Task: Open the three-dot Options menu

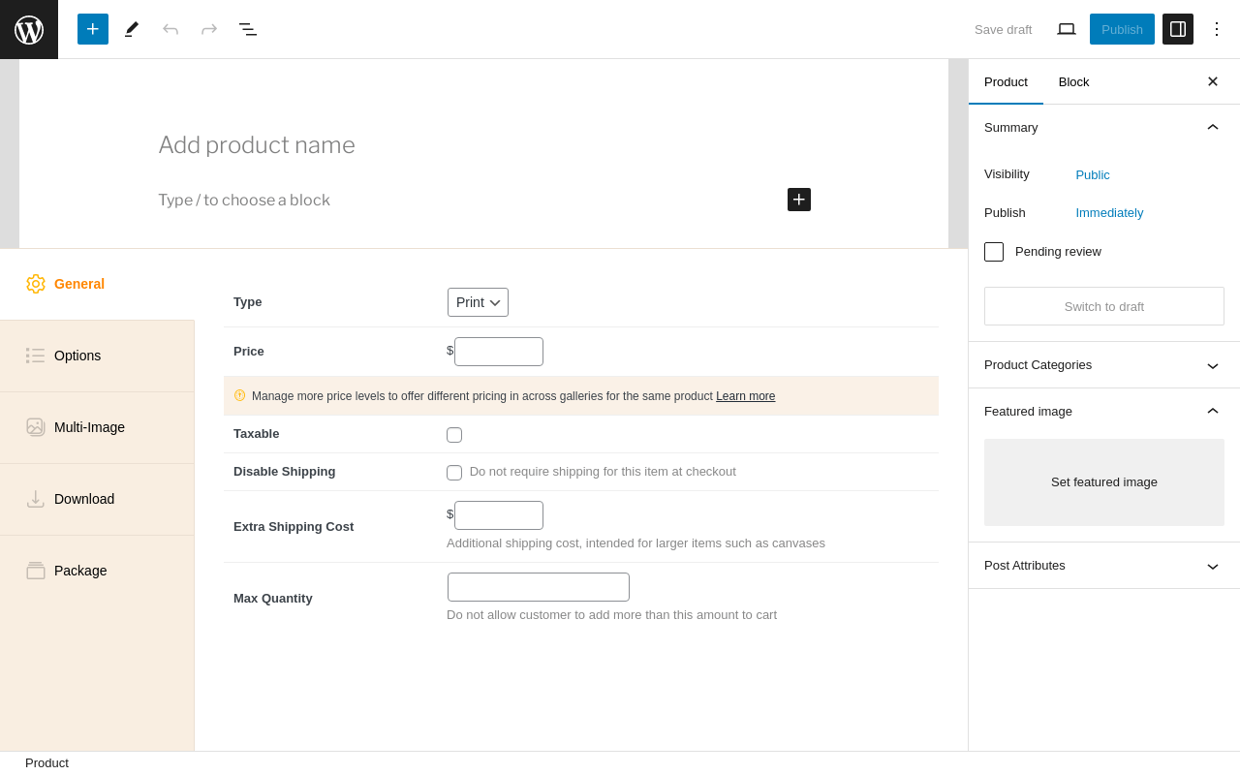Action: click(x=1217, y=29)
